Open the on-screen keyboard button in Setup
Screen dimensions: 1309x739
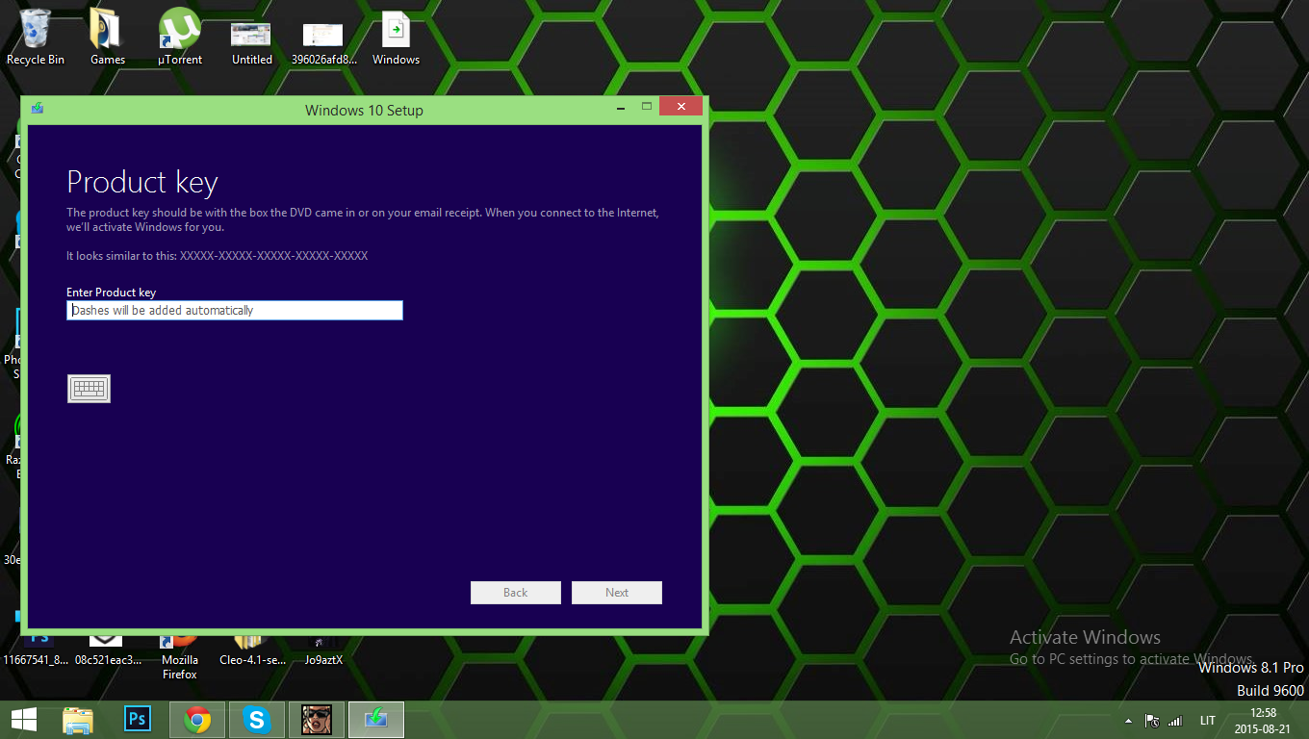[89, 389]
